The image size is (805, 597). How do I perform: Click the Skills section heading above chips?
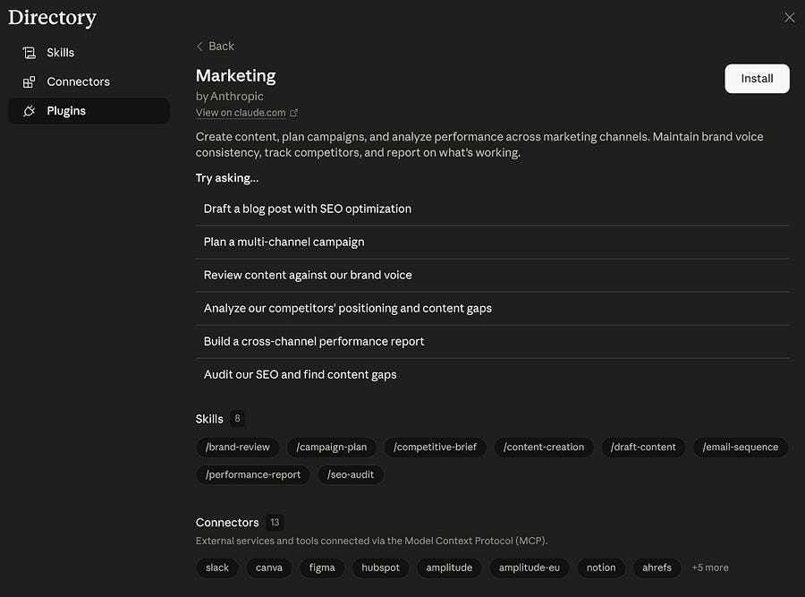(x=209, y=419)
